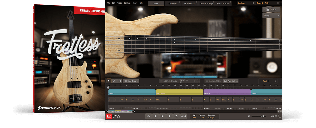Click the play button
The width and height of the screenshot is (316, 128).
click(162, 116)
